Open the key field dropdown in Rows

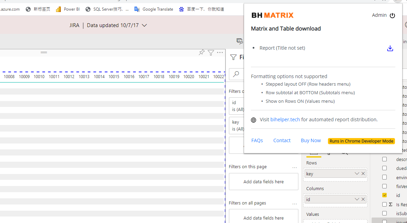[357, 174]
